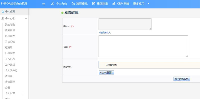Click the 更多应用 dropdown arrow

(148, 3)
